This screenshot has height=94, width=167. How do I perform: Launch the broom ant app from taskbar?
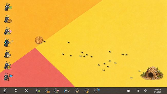[86, 91]
